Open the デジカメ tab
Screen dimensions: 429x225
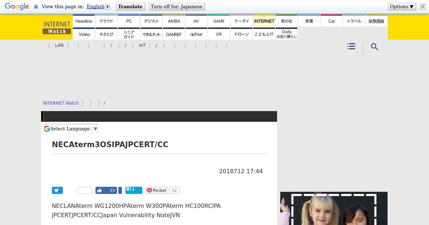151,21
